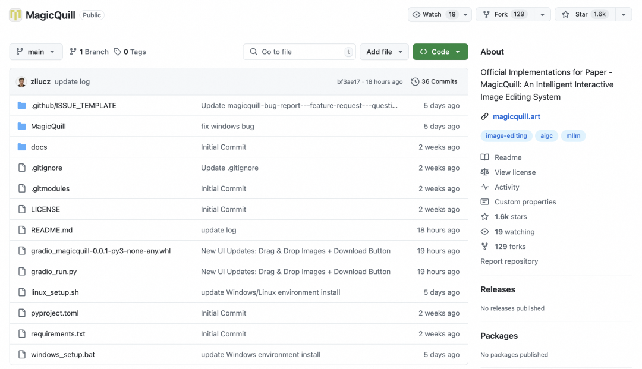
Task: Switch branch using the main dropdown
Action: tap(36, 52)
